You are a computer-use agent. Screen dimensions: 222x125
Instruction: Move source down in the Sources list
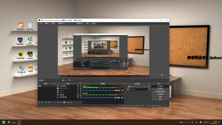[71, 102]
